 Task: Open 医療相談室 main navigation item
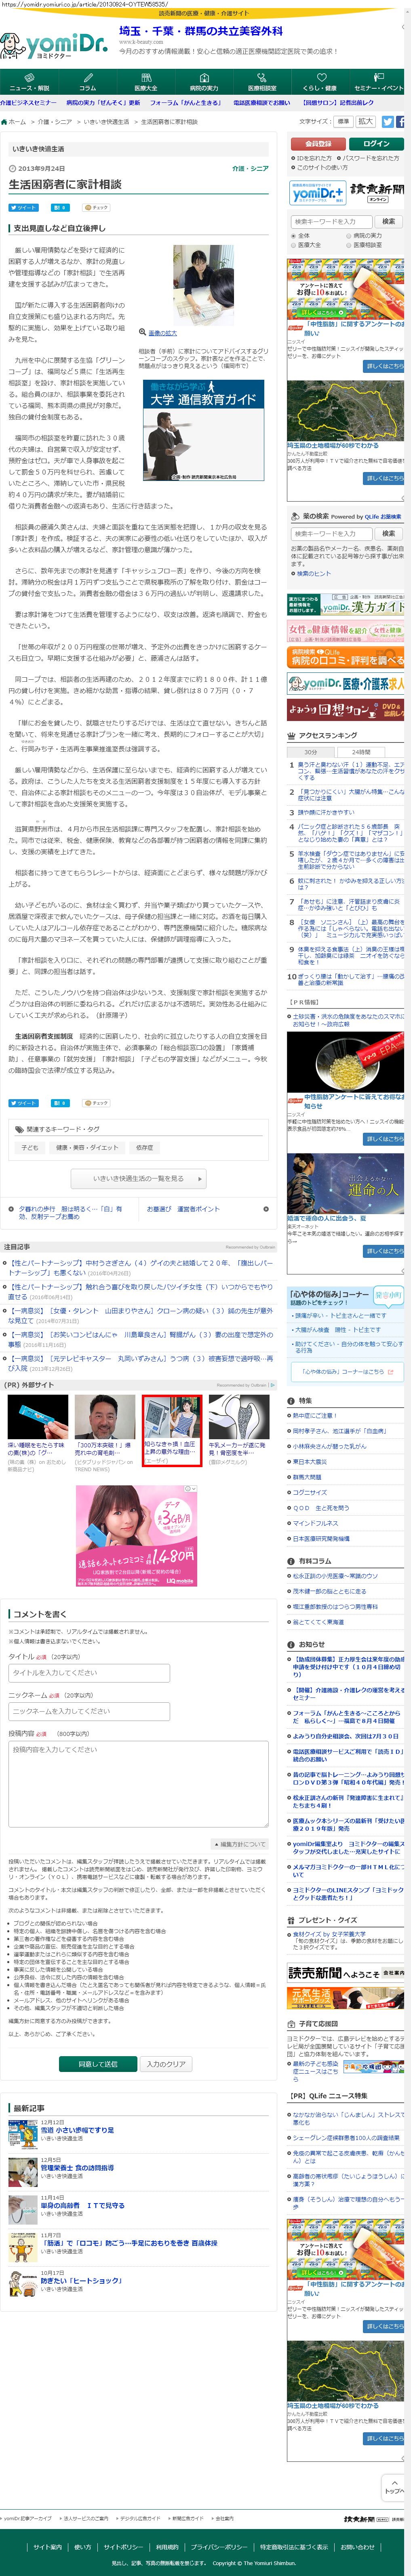262,82
